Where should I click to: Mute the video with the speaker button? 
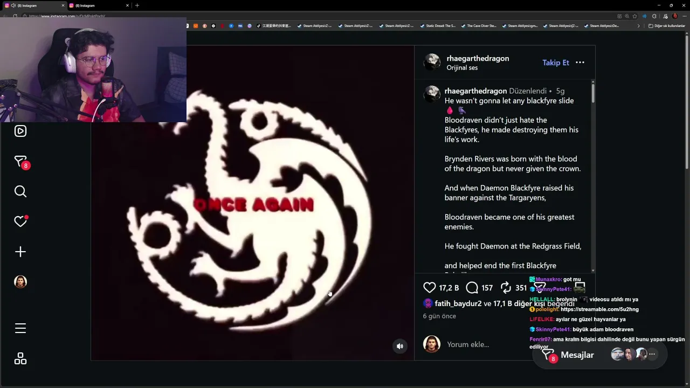pos(400,347)
